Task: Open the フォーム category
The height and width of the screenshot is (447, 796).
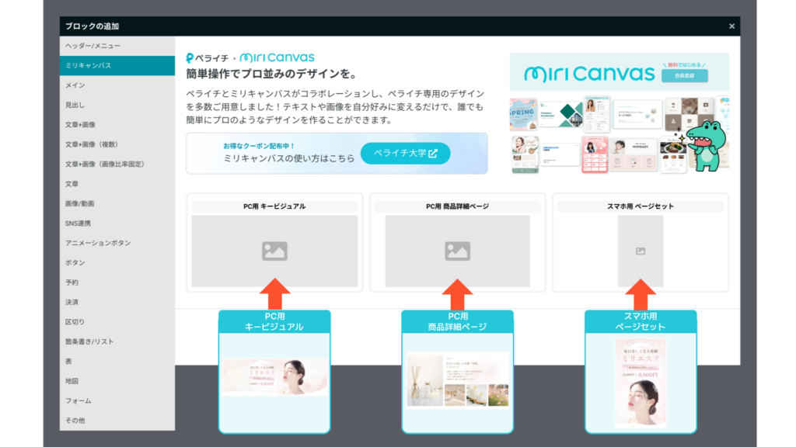Action: (x=117, y=401)
